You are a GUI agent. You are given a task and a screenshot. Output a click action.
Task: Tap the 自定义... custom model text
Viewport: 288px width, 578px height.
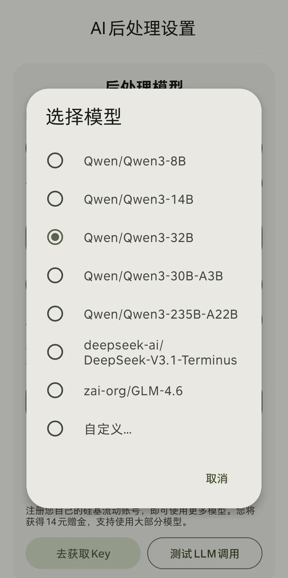tap(108, 429)
